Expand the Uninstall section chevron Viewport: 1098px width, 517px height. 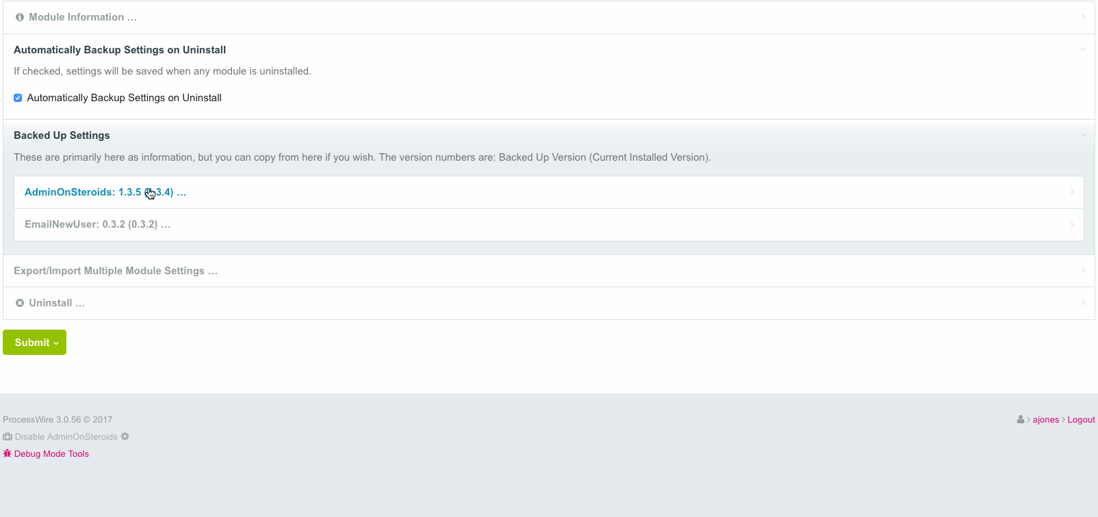pyautogui.click(x=1083, y=303)
